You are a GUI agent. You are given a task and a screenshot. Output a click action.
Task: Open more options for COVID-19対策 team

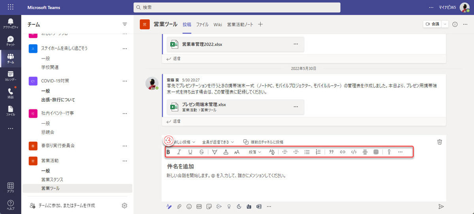click(x=125, y=81)
